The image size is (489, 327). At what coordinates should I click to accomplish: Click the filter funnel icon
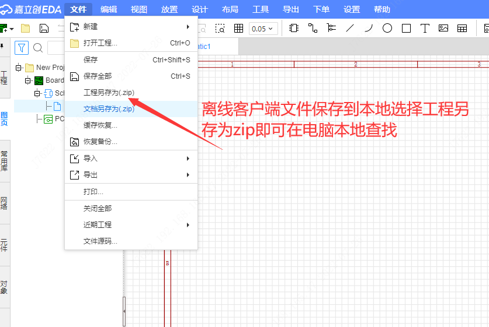[x=22, y=48]
